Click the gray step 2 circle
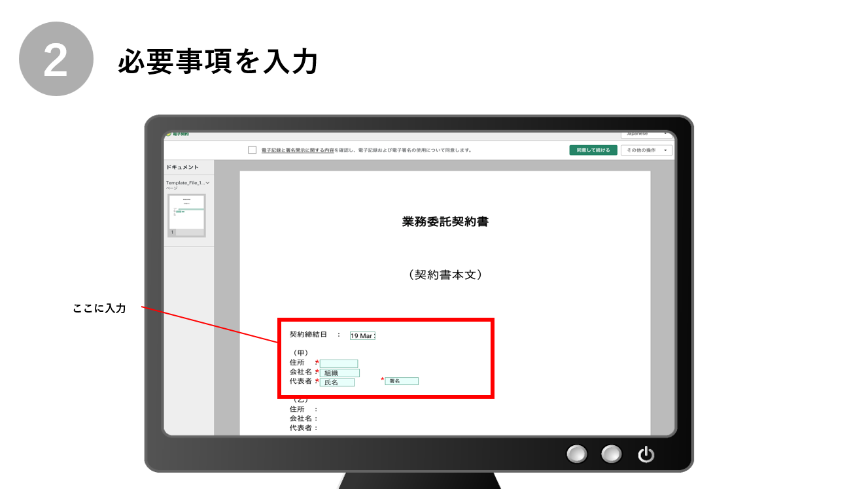Image resolution: width=868 pixels, height=489 pixels. click(56, 59)
